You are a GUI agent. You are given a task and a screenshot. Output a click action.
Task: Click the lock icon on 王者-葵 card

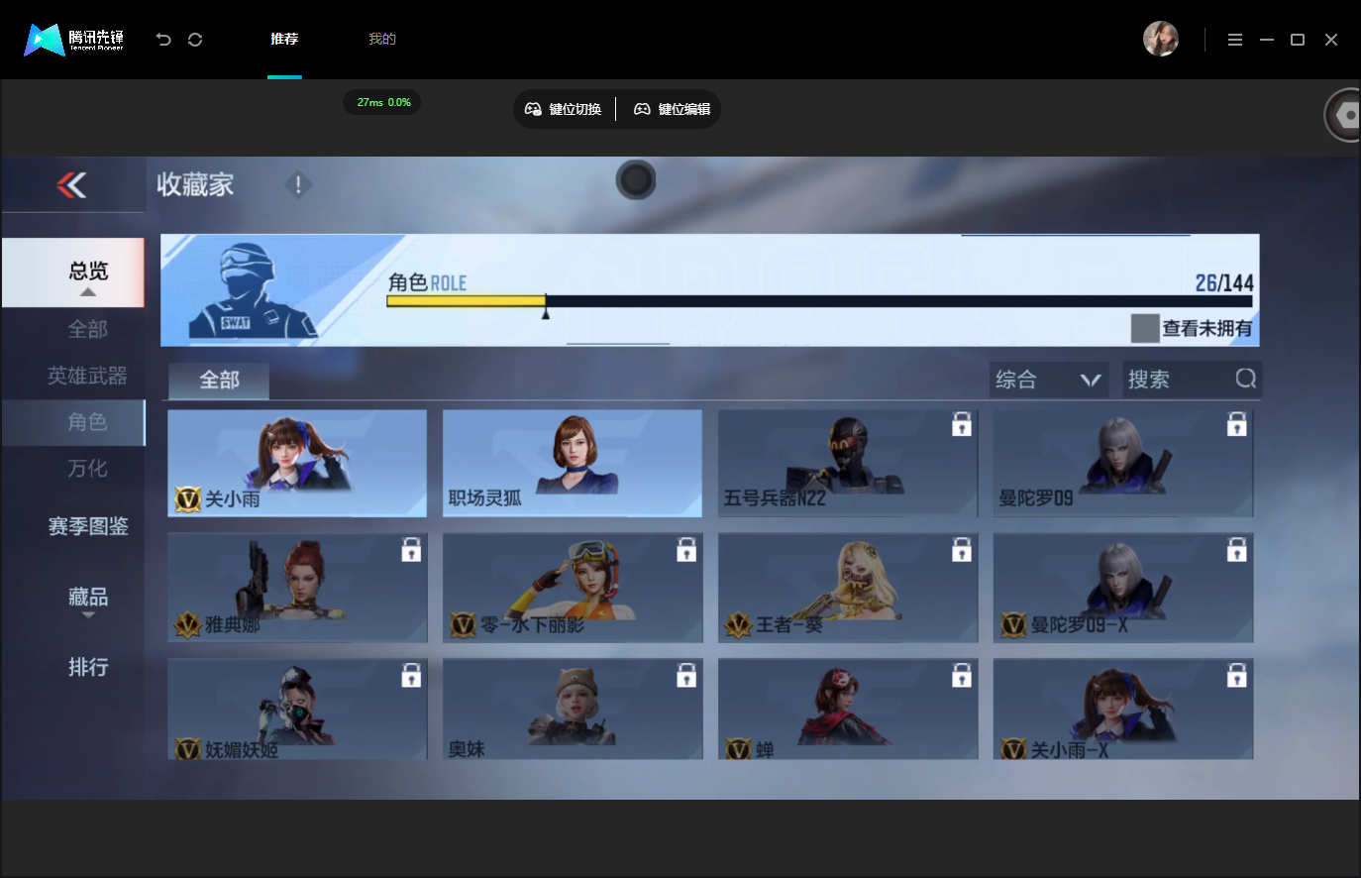(962, 550)
